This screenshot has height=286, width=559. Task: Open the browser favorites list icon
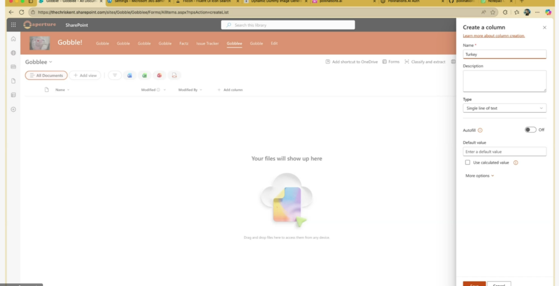pos(516,12)
